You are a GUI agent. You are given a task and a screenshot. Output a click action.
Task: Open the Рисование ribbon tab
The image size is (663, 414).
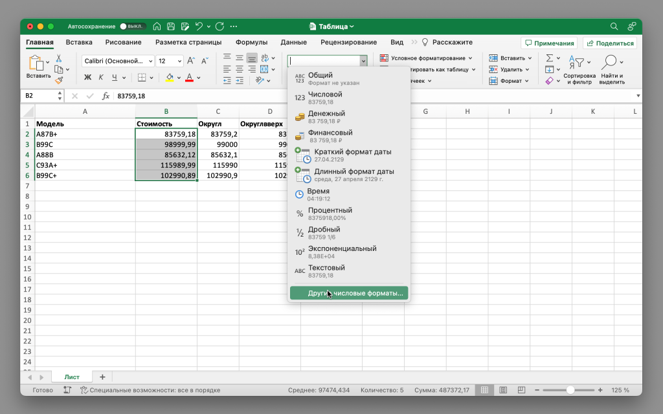(x=124, y=42)
